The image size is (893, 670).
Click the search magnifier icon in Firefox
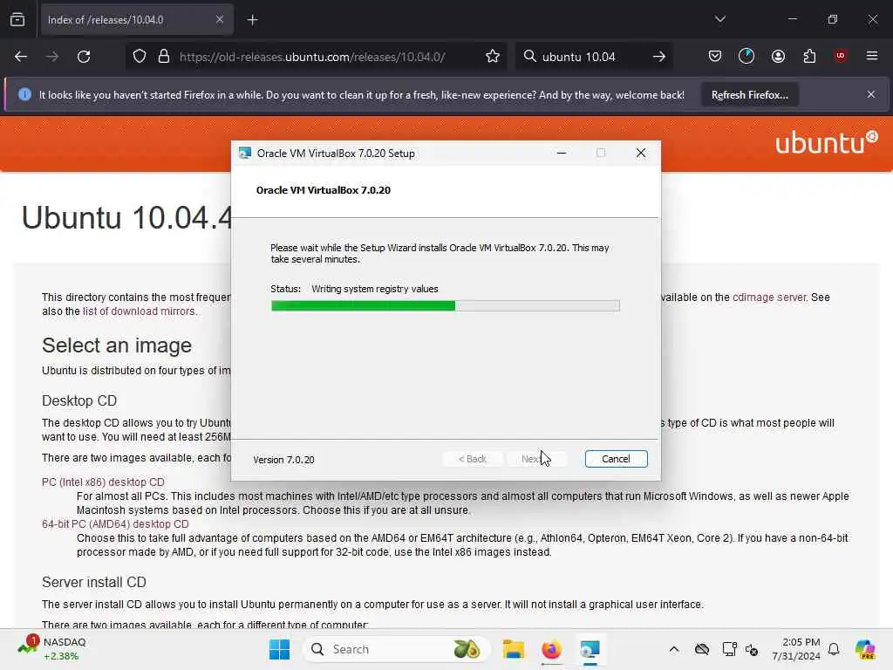click(x=529, y=56)
